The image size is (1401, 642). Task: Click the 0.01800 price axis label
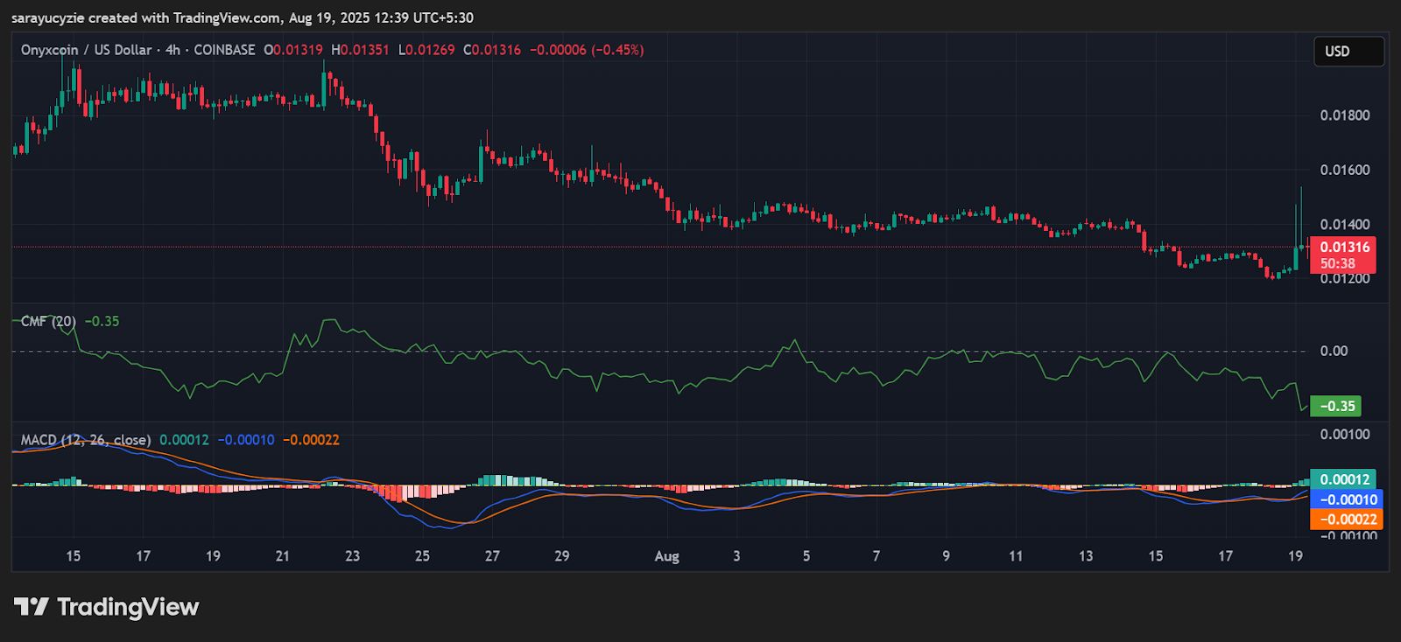1345,115
